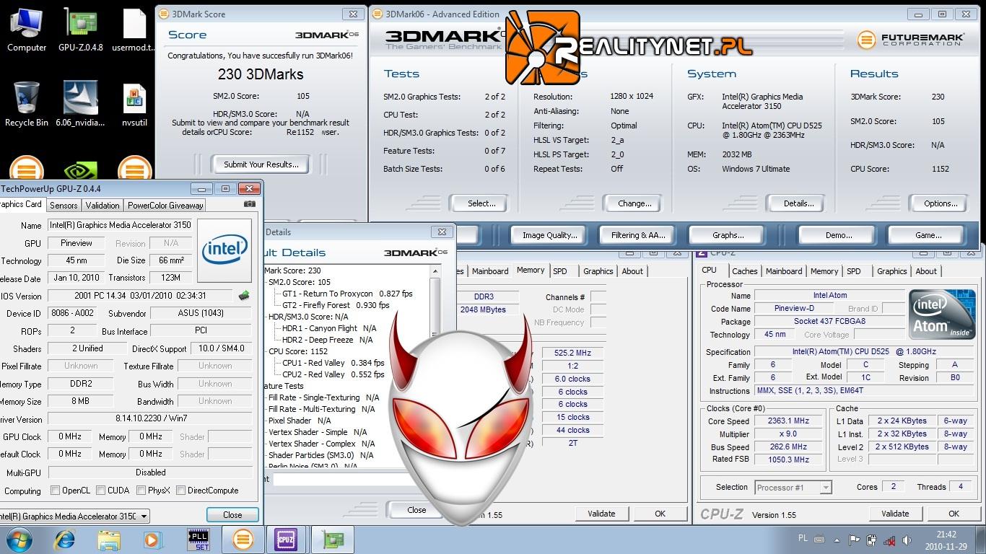Click the Details... button under System
The image size is (986, 554).
(x=798, y=203)
